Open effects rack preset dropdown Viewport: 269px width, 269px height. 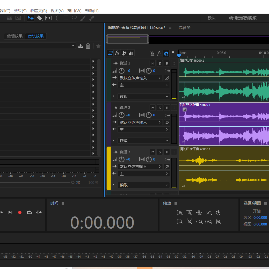[37, 46]
